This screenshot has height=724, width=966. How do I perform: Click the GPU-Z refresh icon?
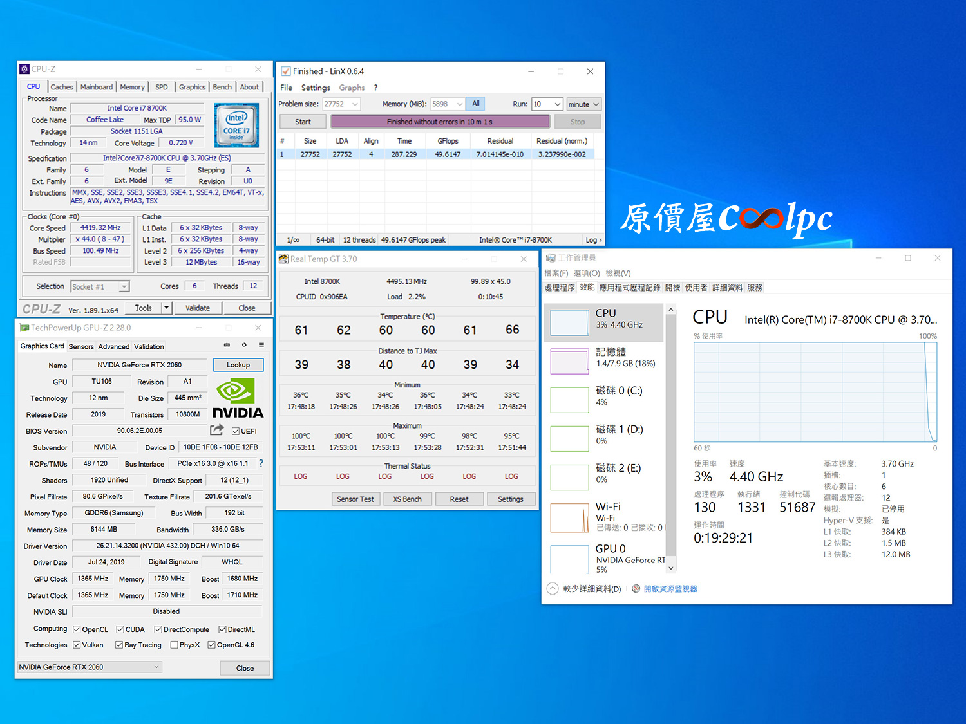tap(244, 345)
